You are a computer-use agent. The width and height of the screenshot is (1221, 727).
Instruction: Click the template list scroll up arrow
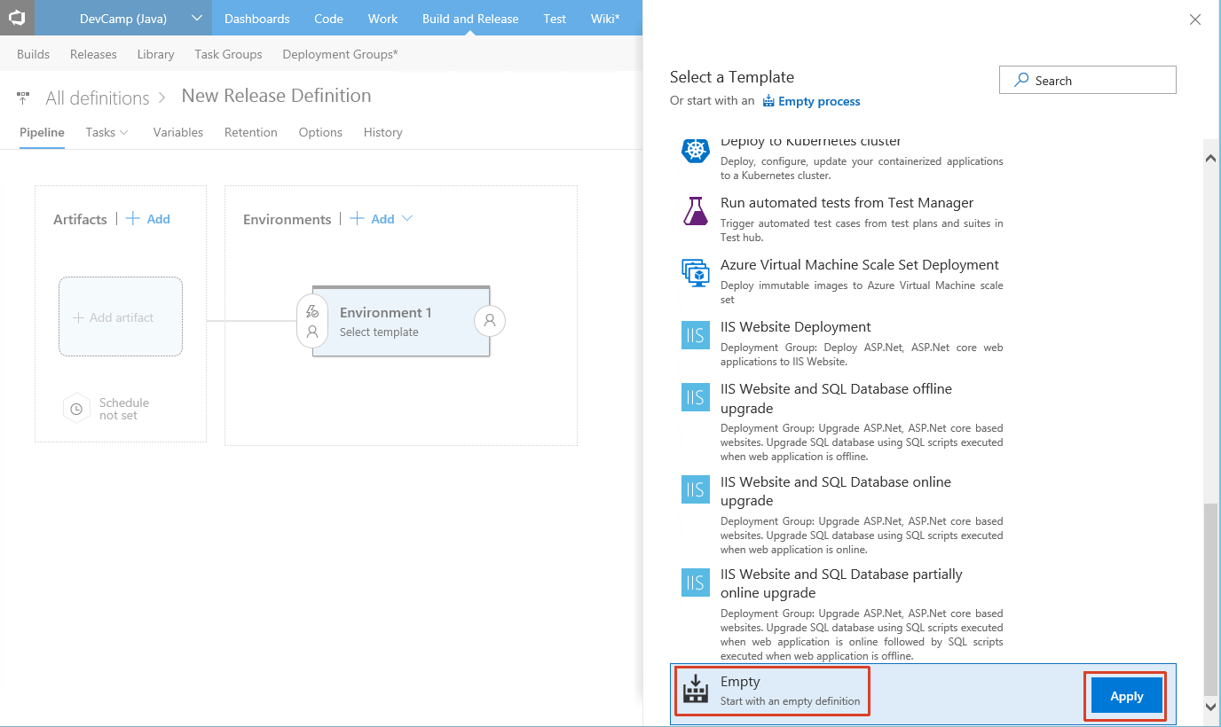1211,158
